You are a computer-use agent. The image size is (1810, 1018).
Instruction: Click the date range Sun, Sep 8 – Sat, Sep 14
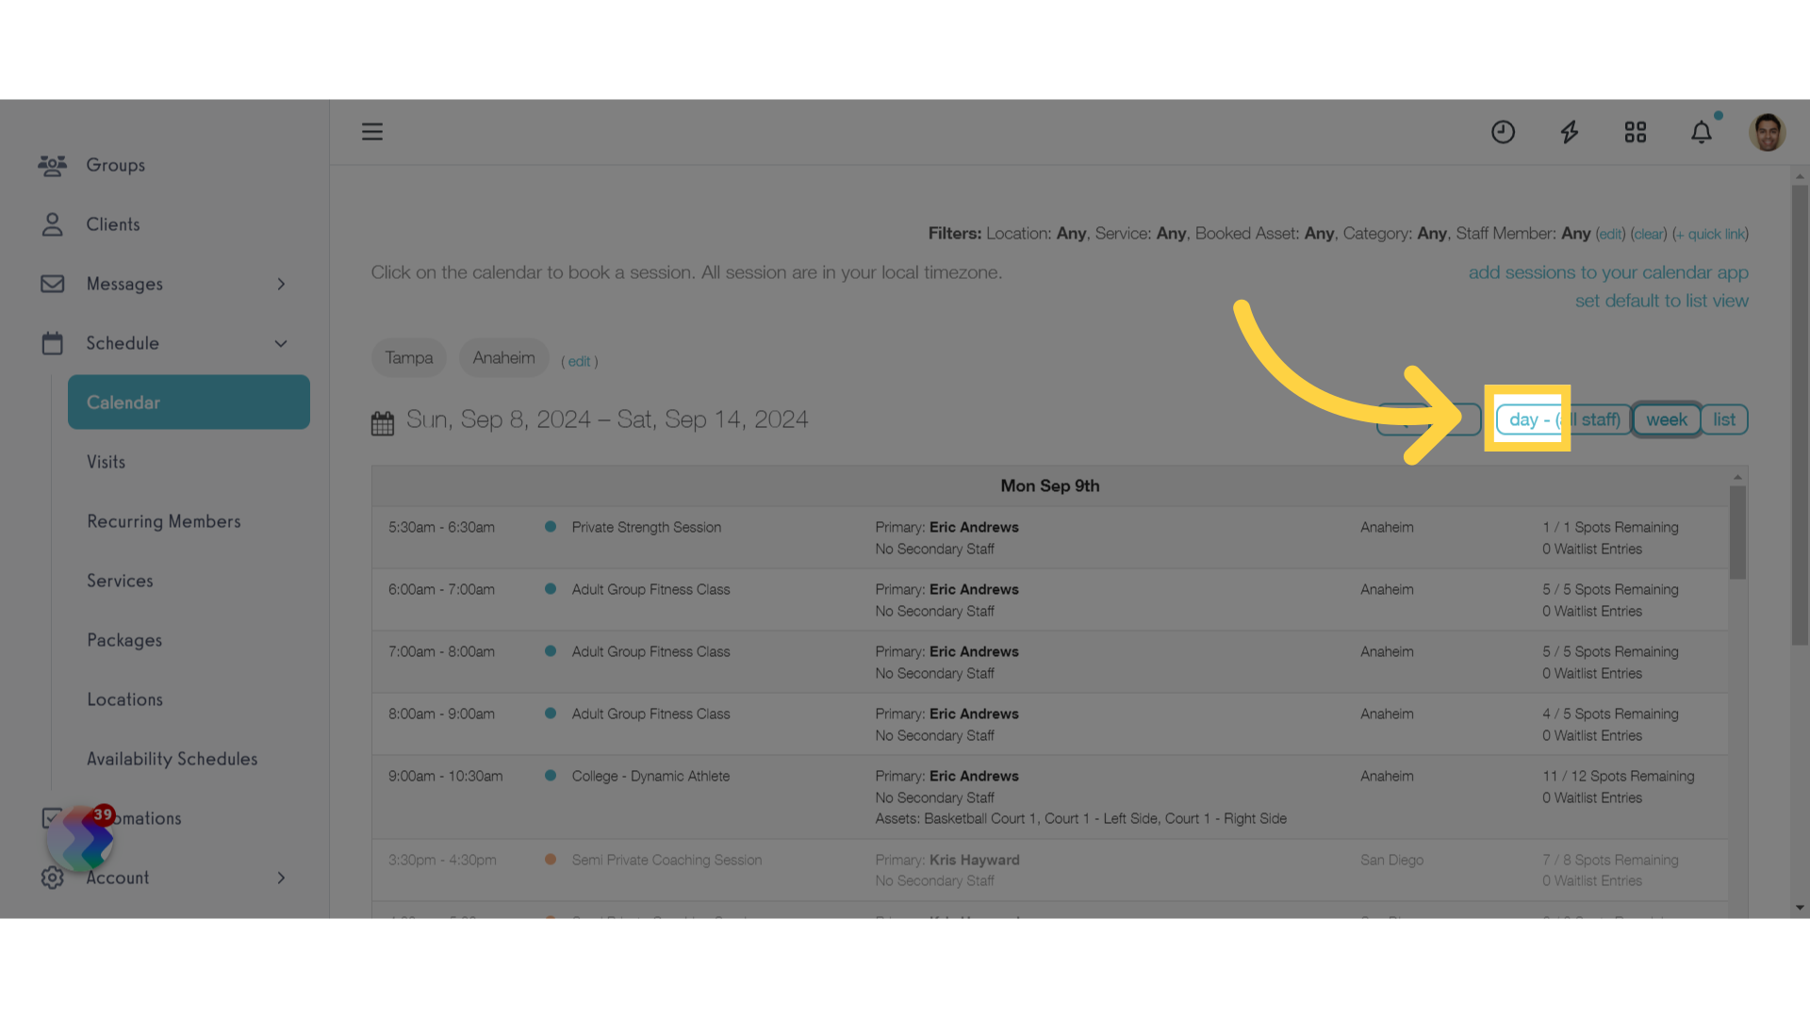[607, 419]
